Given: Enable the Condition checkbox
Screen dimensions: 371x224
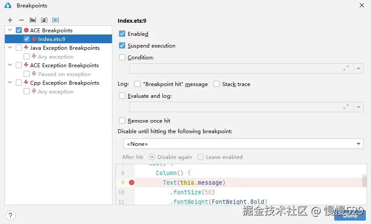Looking at the screenshot, I should (122, 57).
